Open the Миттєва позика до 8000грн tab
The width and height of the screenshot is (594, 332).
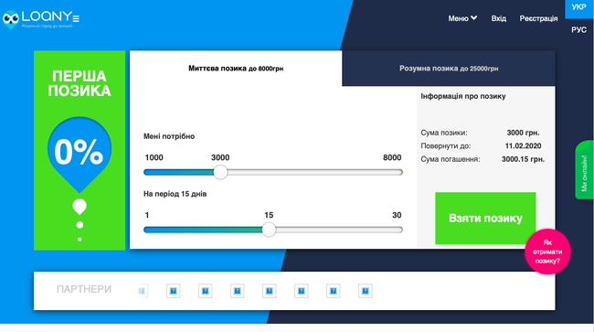click(236, 69)
